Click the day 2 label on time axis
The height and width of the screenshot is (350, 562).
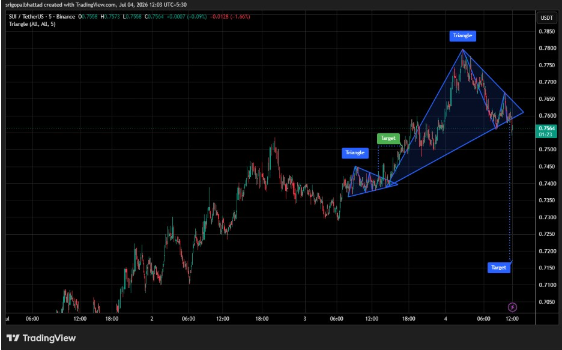click(152, 318)
